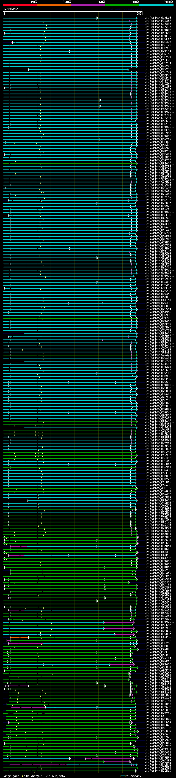Open hit UniRef100_Q1WLW3
The width and height of the screenshot is (176, 778).
158,18
